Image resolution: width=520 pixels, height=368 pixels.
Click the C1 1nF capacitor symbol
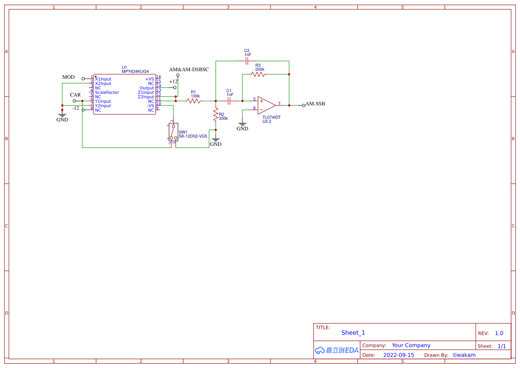[x=229, y=101]
